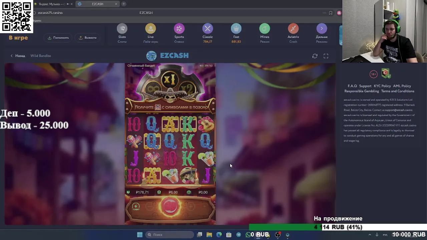Toggle Turbo spin mode
This screenshot has height=240, width=427.
pos(136,207)
